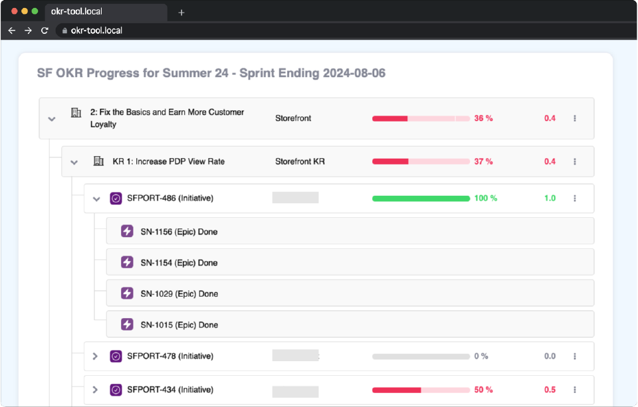Open more options menu for SFPORT-434

tap(574, 390)
